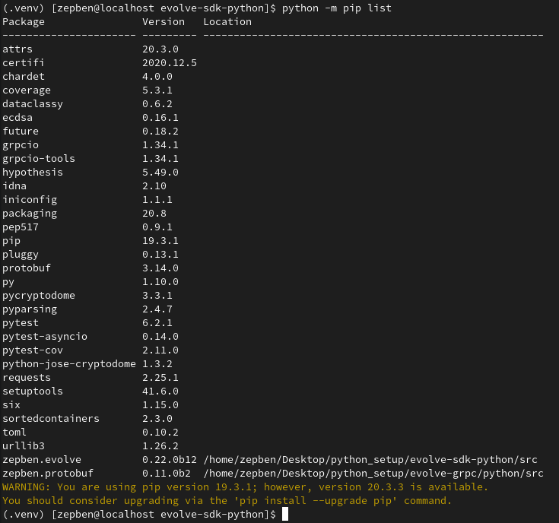Click the 'grpcio-tools' package name
The width and height of the screenshot is (559, 523).
coord(39,158)
